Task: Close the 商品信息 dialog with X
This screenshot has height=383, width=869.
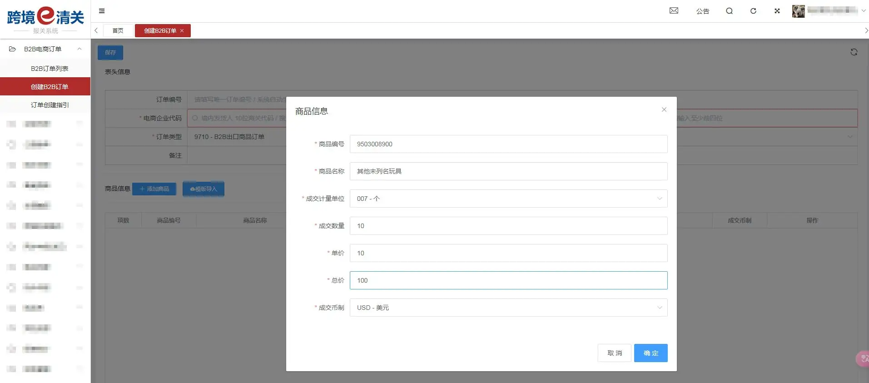Action: tap(664, 109)
